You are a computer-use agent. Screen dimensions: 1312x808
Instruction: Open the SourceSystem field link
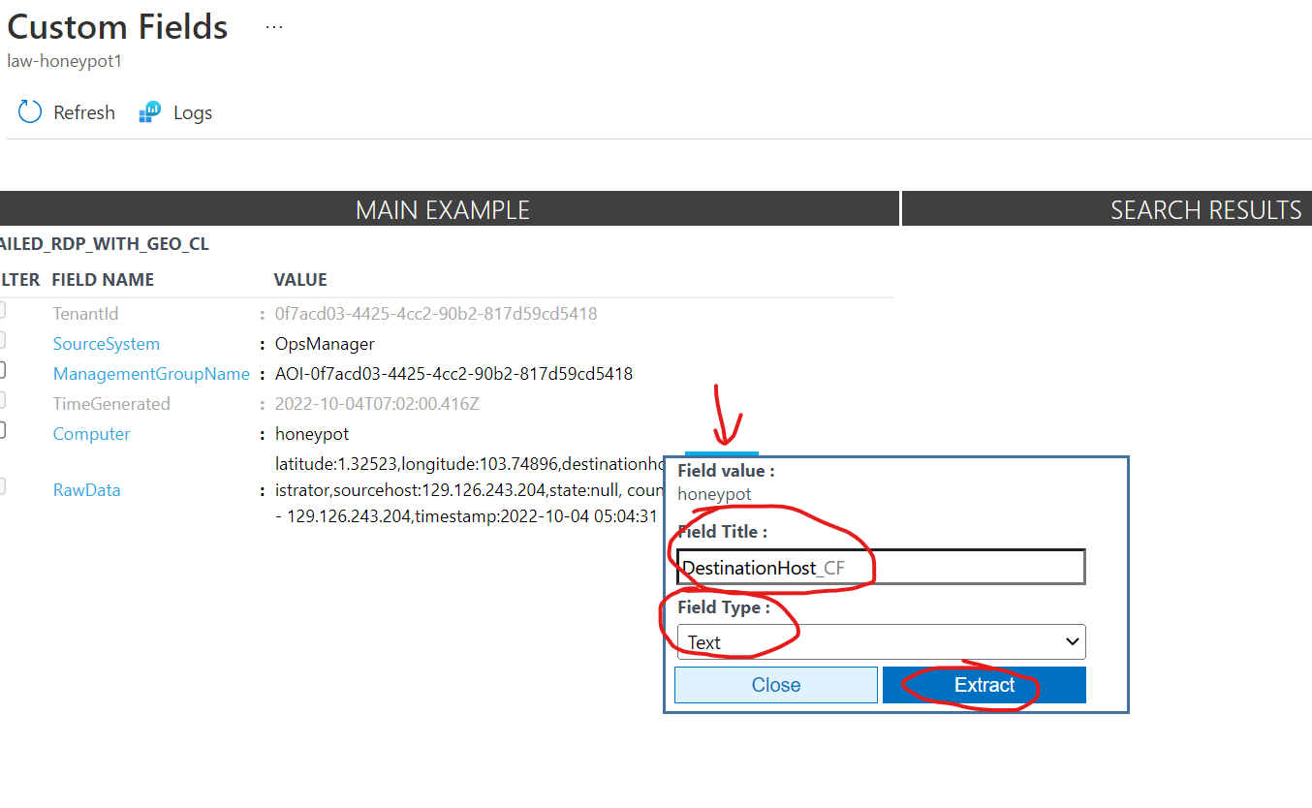tap(106, 343)
